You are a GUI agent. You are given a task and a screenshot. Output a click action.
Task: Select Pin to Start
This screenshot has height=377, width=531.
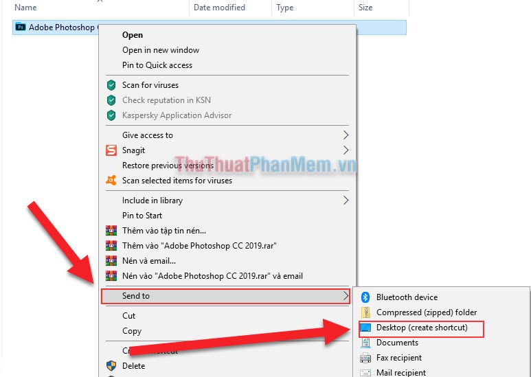coord(142,216)
